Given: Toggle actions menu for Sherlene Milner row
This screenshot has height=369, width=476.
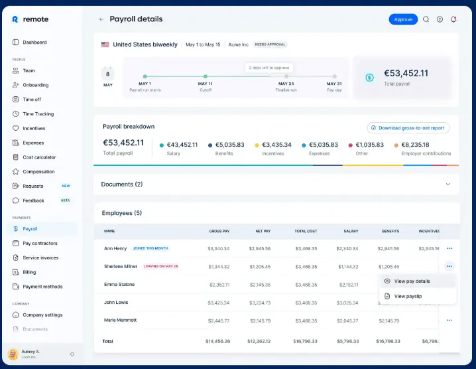Looking at the screenshot, I should click(449, 266).
